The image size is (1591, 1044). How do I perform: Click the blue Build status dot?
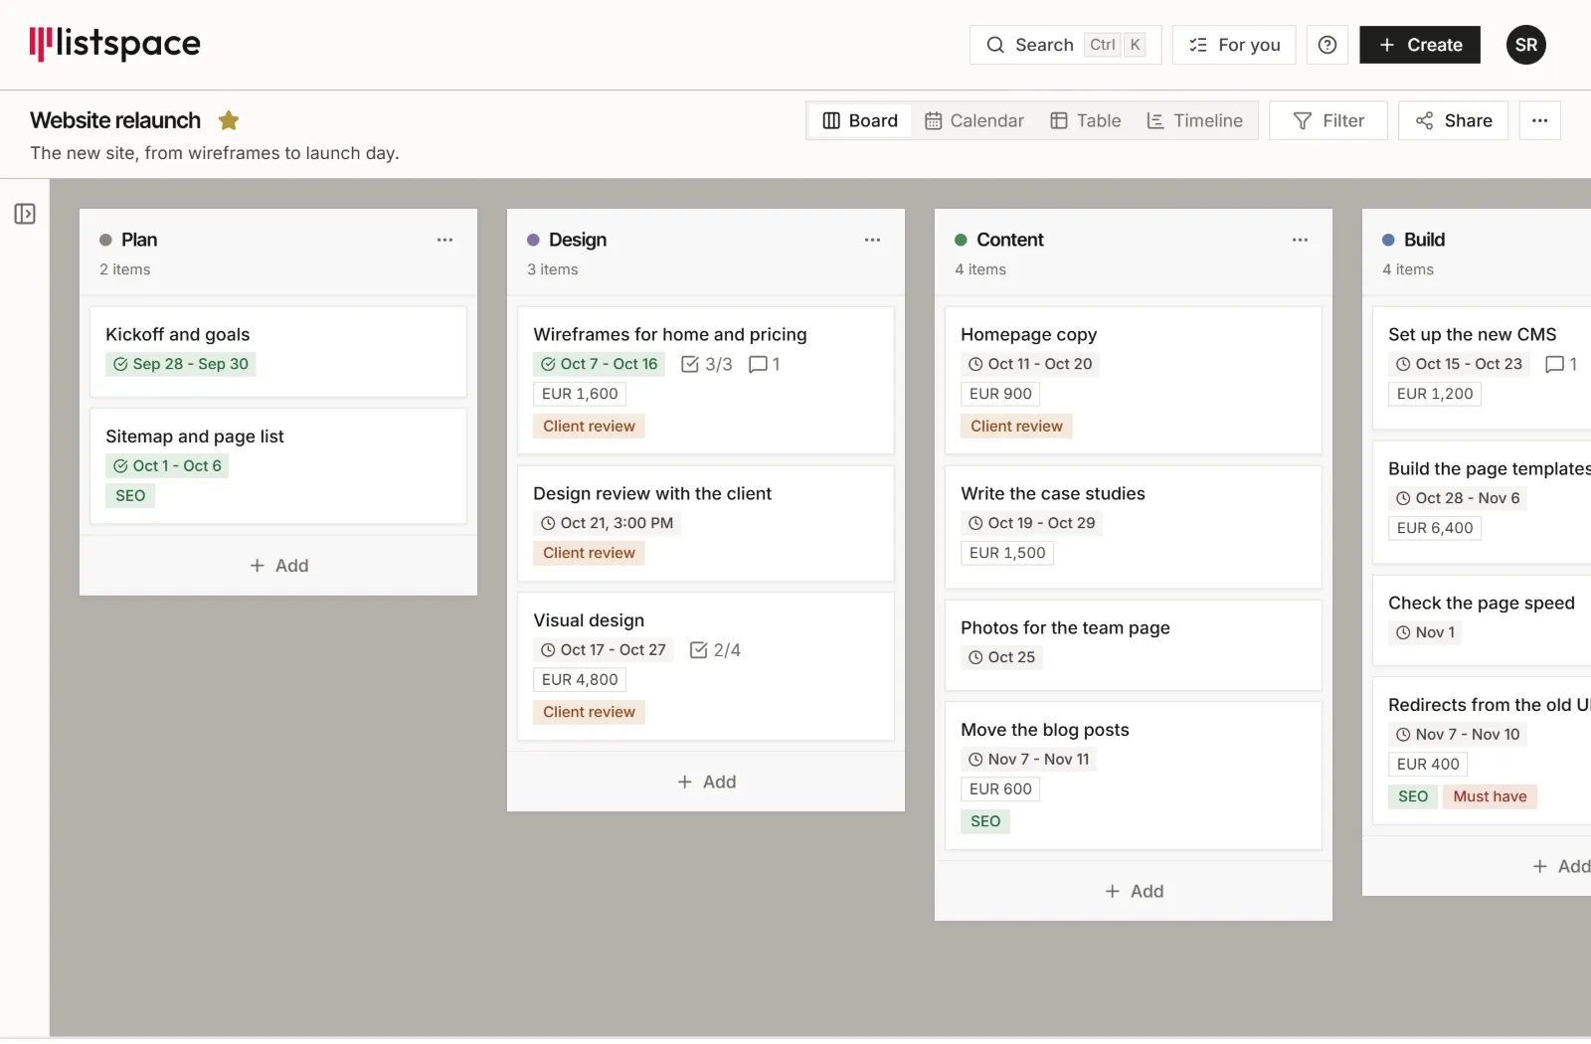tap(1388, 240)
